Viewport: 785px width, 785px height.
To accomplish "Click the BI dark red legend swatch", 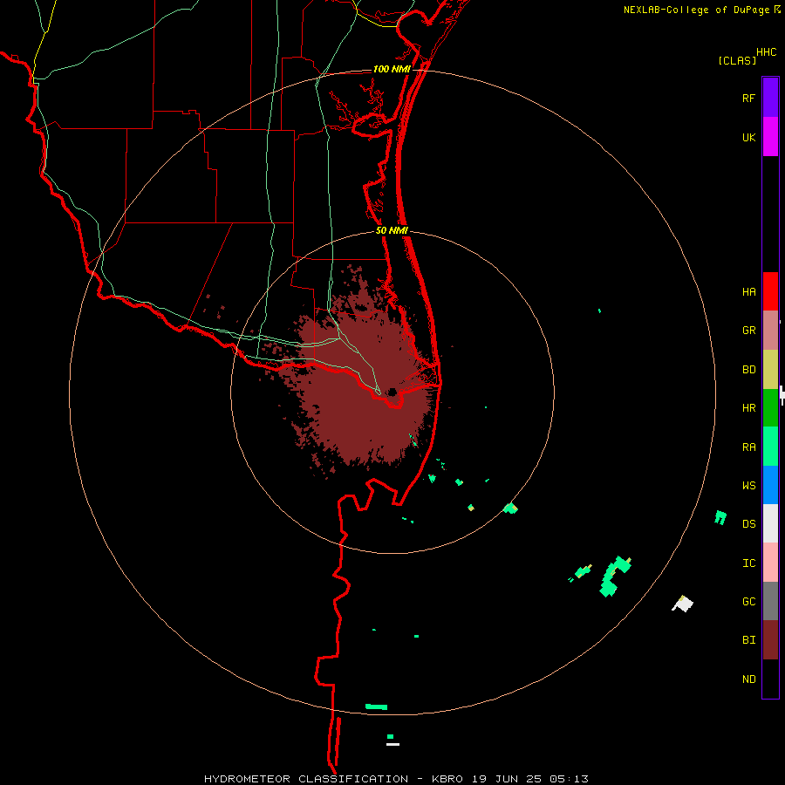I will [770, 640].
